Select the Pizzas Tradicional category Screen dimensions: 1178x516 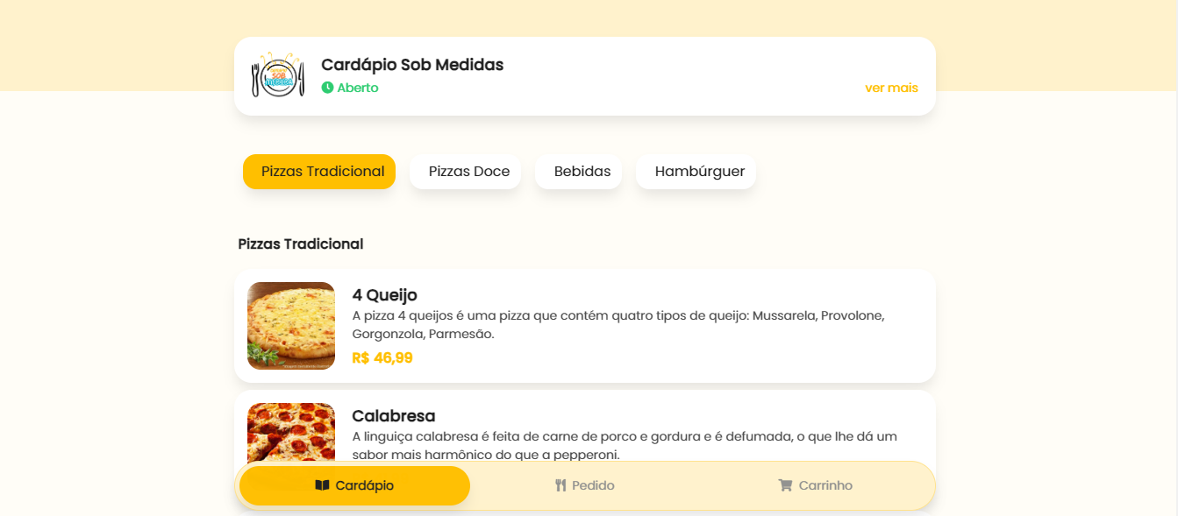(x=319, y=172)
